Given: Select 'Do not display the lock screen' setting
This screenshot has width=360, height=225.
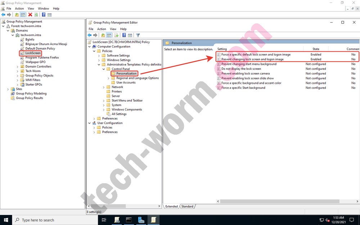Looking at the screenshot, I should tap(241, 69).
